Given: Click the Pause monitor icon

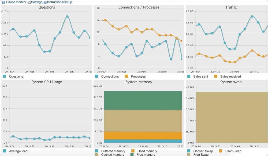Looking at the screenshot, I should point(4,2).
